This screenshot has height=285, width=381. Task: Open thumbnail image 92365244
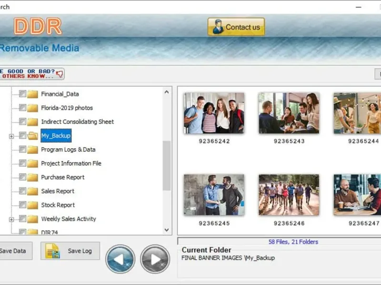357,113
